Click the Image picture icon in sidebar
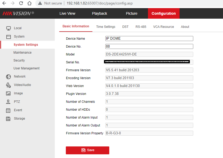Screen dimensions: 223x158 8,93
